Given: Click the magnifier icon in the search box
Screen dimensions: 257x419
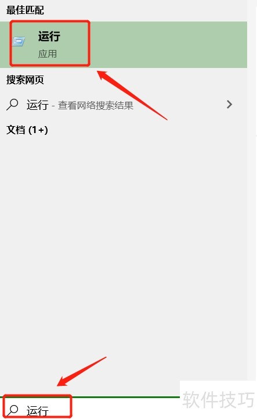Looking at the screenshot, I should tap(12, 410).
